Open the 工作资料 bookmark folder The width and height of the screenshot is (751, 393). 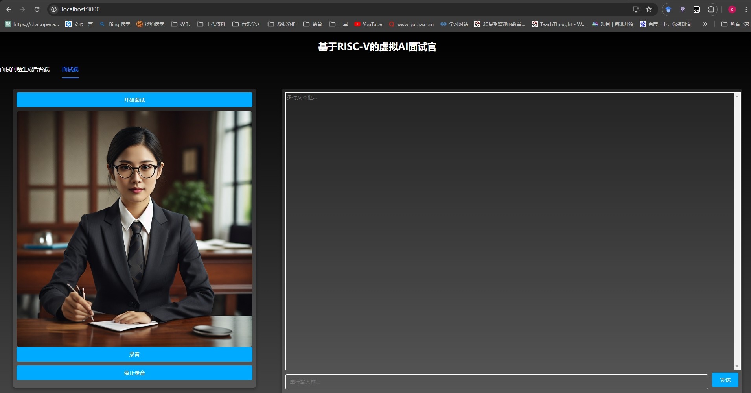pos(211,24)
